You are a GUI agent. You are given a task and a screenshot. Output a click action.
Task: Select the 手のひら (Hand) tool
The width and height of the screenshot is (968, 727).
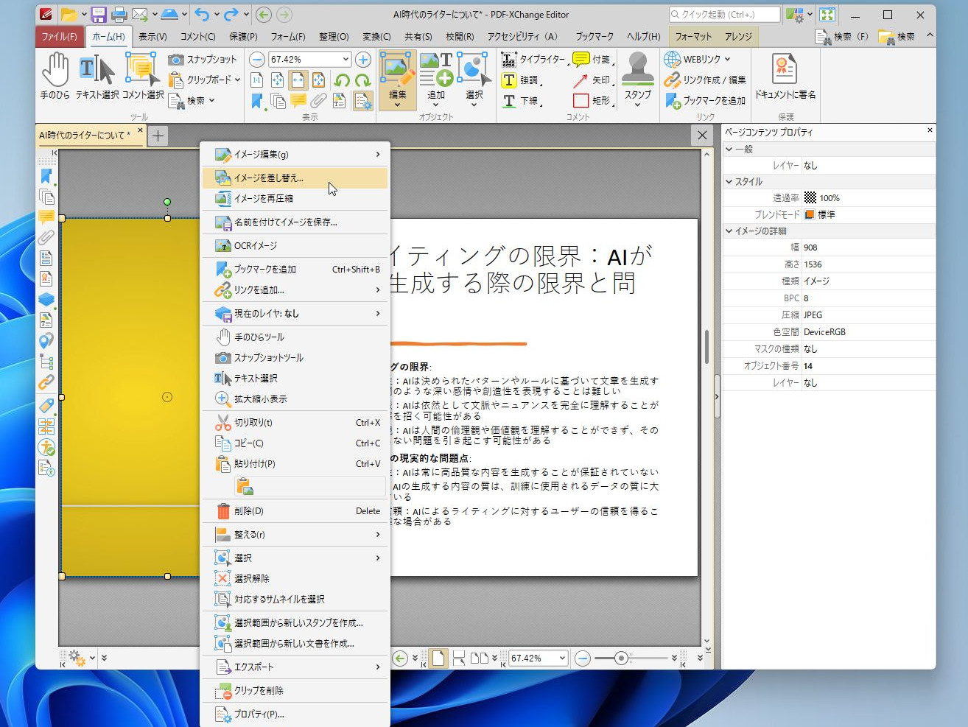click(x=55, y=77)
